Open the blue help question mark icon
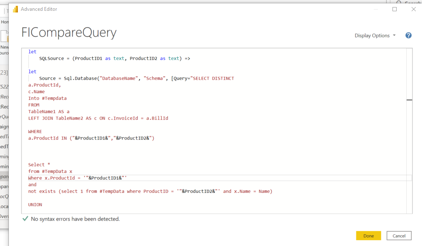The height and width of the screenshot is (246, 422). point(408,35)
